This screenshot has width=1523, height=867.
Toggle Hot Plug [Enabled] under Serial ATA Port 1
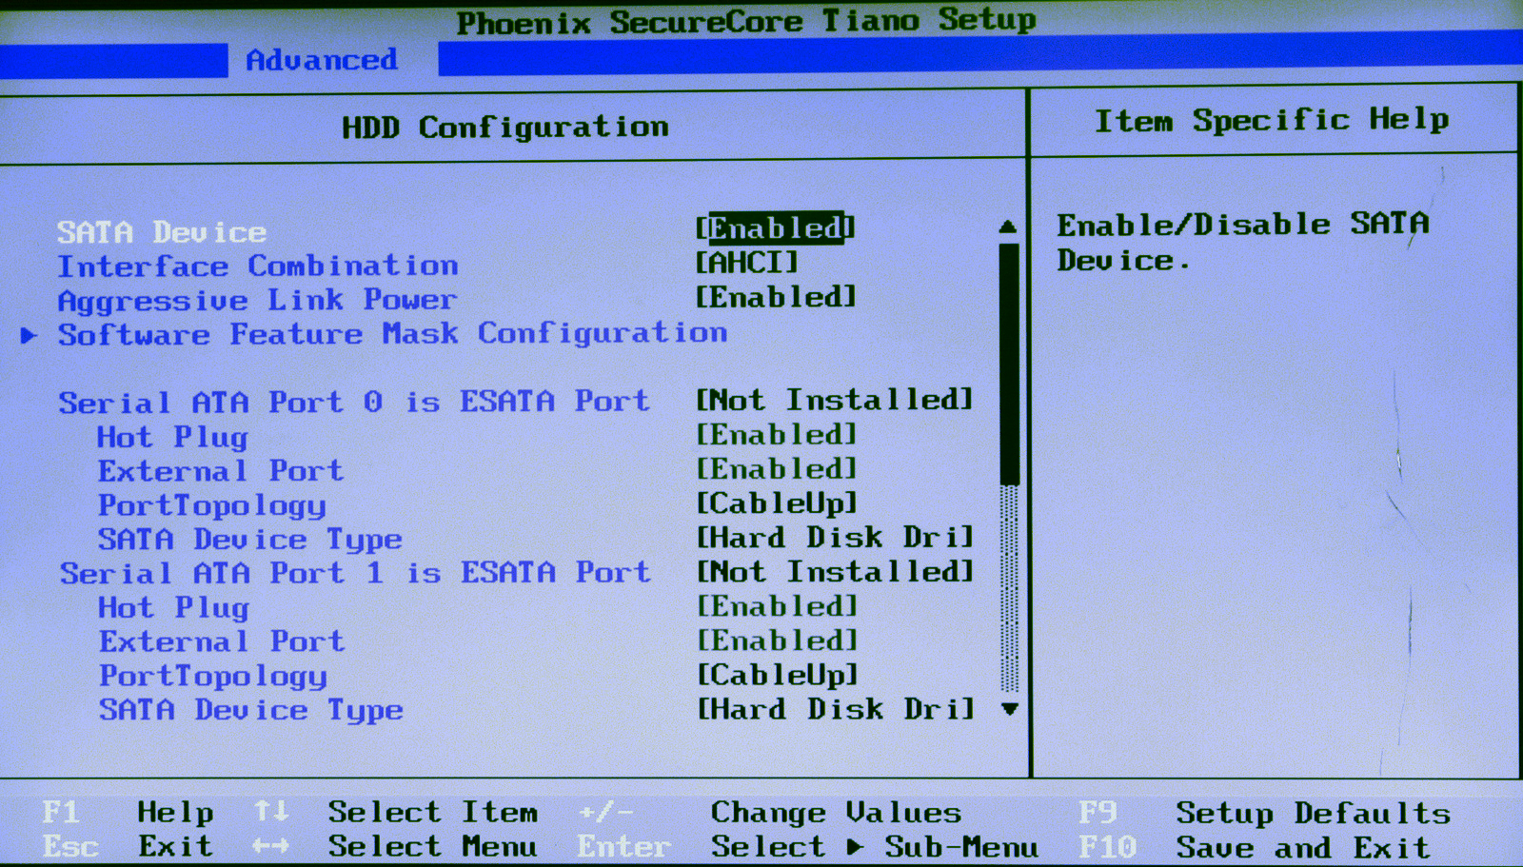[x=778, y=606]
